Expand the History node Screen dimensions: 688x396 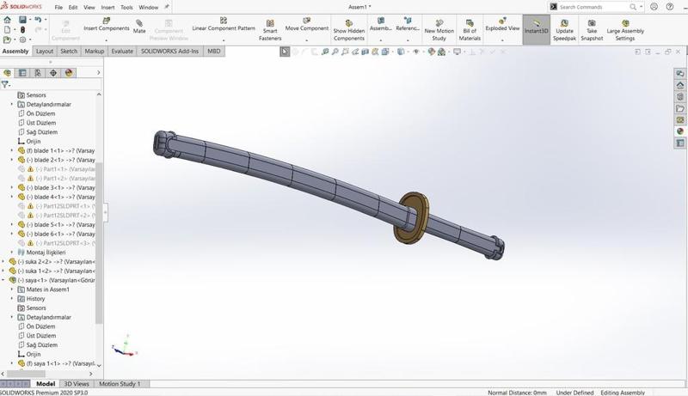(12, 298)
